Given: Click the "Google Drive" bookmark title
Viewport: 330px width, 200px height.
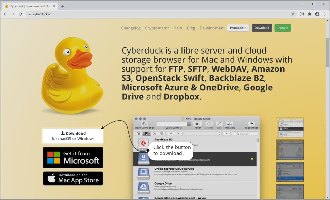Looking at the screenshot, I should click(x=163, y=184).
